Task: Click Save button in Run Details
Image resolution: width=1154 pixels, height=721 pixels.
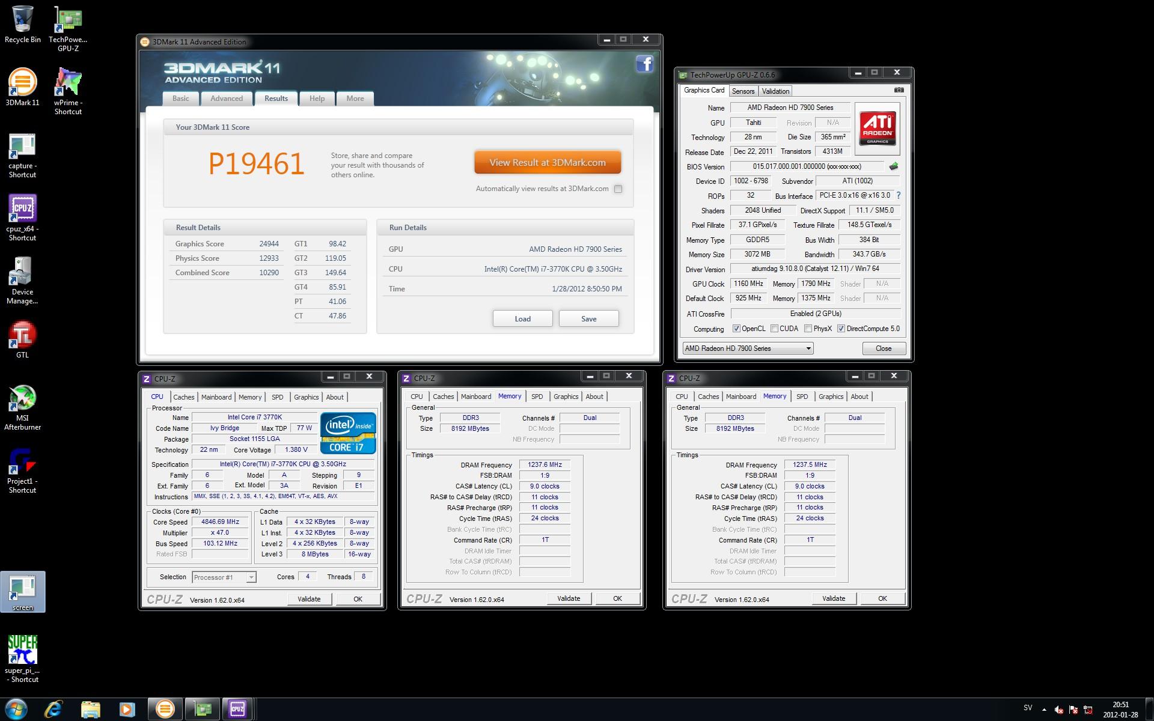Action: (x=588, y=318)
